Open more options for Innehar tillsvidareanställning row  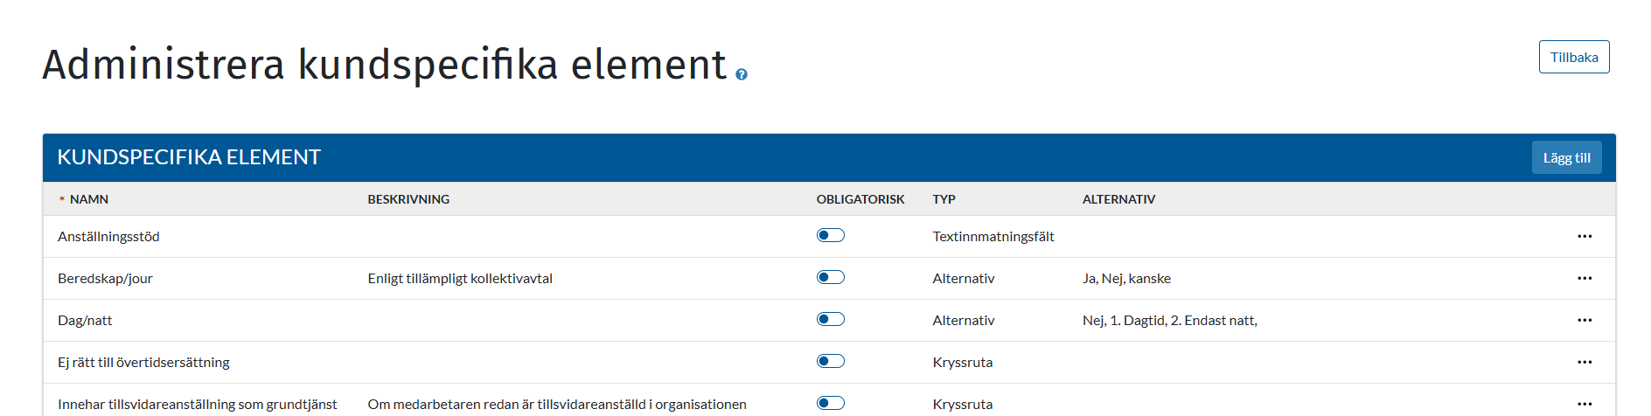point(1585,405)
